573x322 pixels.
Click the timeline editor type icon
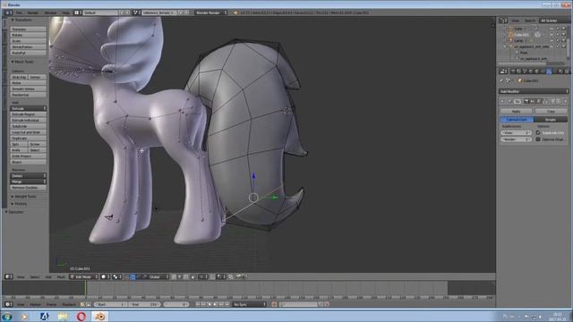(x=8, y=304)
